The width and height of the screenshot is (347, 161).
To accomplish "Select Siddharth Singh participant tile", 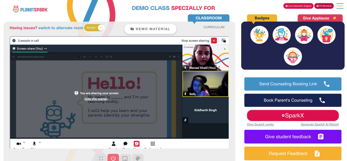I will click(x=205, y=110).
